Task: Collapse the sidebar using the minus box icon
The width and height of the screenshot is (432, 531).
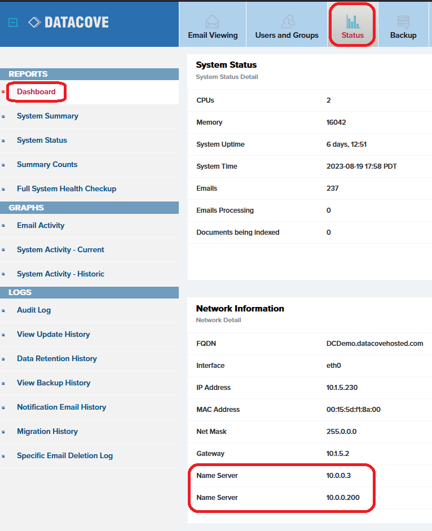Action: [13, 23]
